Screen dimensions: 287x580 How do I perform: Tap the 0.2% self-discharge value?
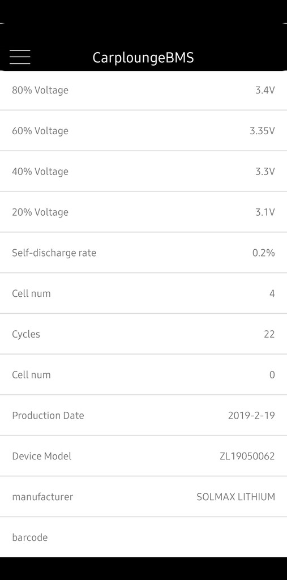point(264,253)
